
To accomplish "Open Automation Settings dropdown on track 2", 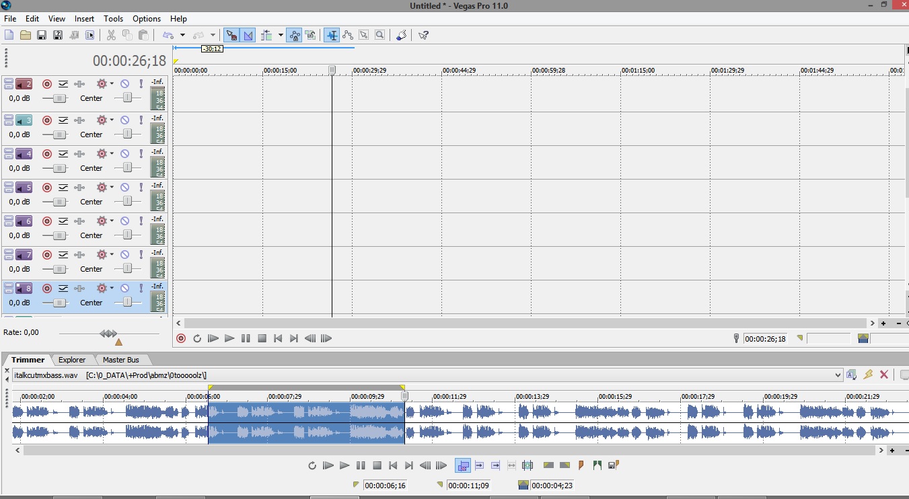I will (112, 84).
